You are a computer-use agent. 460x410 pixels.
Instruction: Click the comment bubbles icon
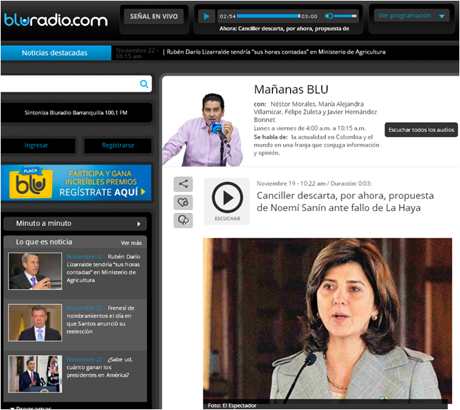point(183,220)
